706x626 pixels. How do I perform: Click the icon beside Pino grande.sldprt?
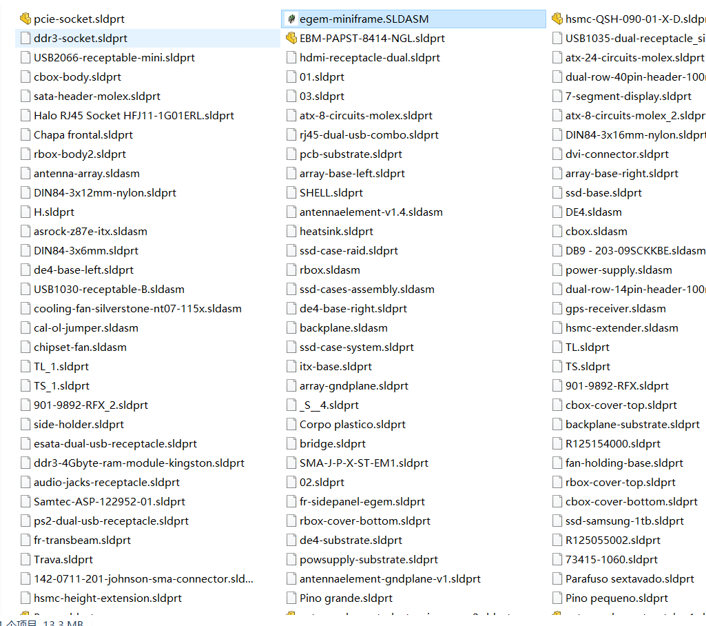pos(291,598)
